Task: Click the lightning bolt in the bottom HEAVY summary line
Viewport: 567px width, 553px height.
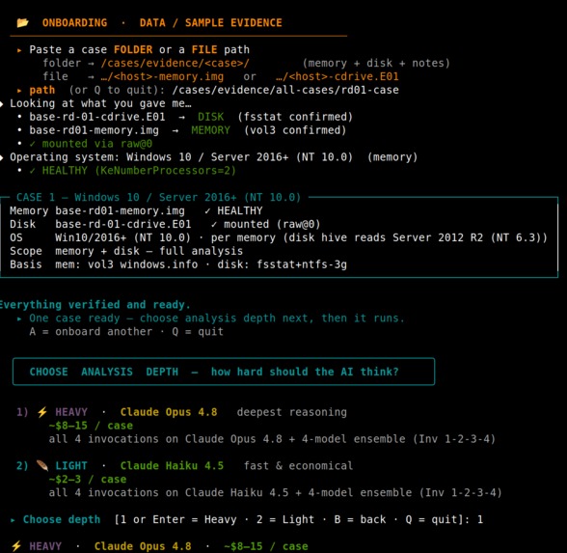Action: [x=16, y=546]
